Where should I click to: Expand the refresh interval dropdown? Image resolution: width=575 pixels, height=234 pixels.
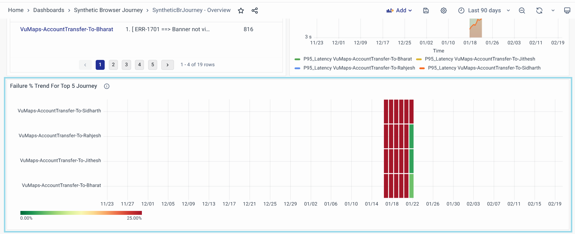(x=553, y=11)
